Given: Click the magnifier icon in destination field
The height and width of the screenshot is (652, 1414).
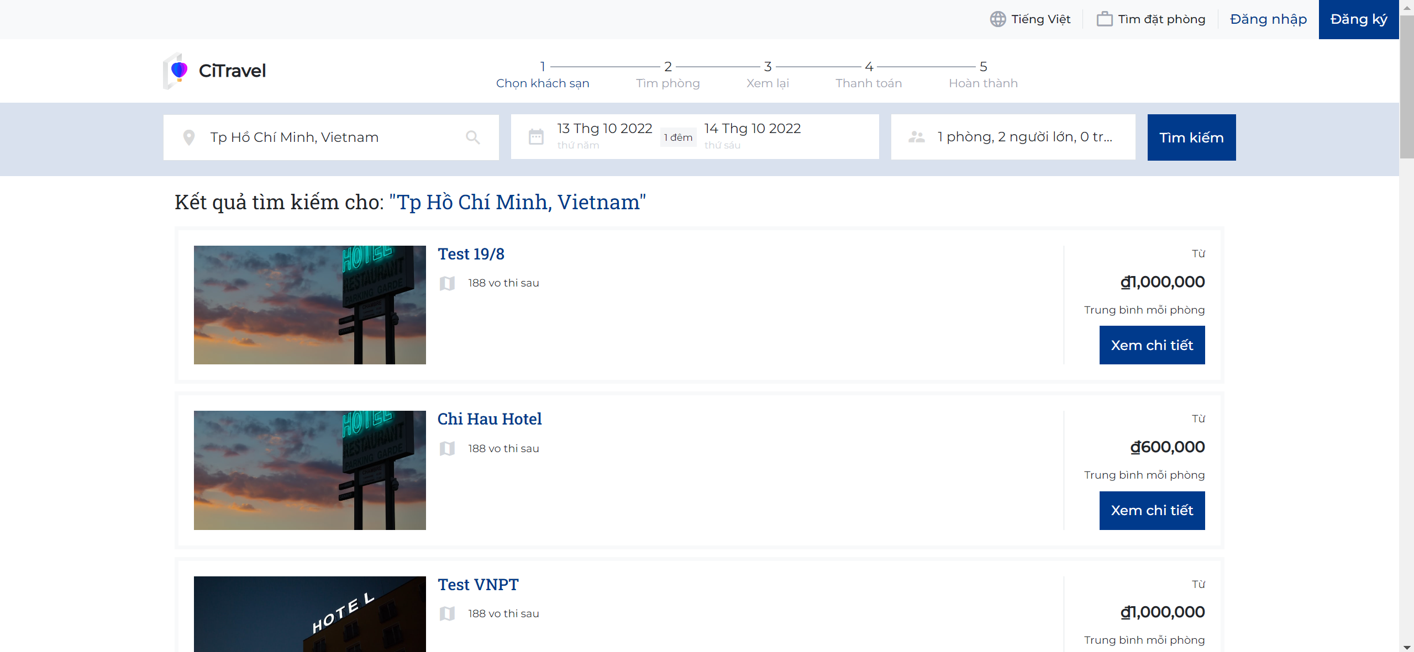Looking at the screenshot, I should (x=472, y=137).
